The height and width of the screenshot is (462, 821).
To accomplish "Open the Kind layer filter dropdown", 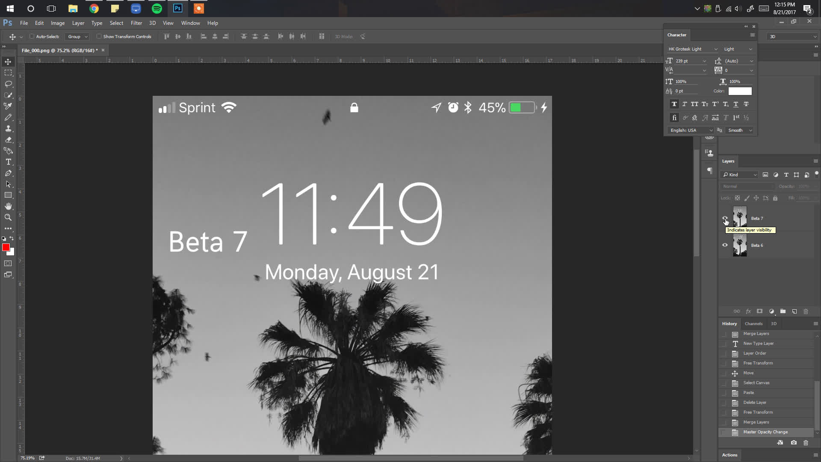I will point(740,175).
